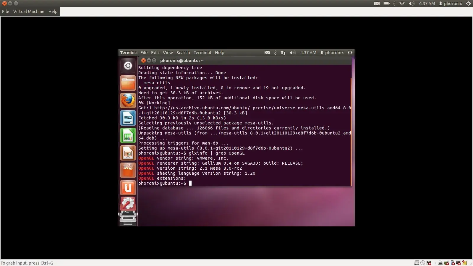Open System Settings wrench and gear icon
Screen dimensions: 473x266
click(x=128, y=204)
